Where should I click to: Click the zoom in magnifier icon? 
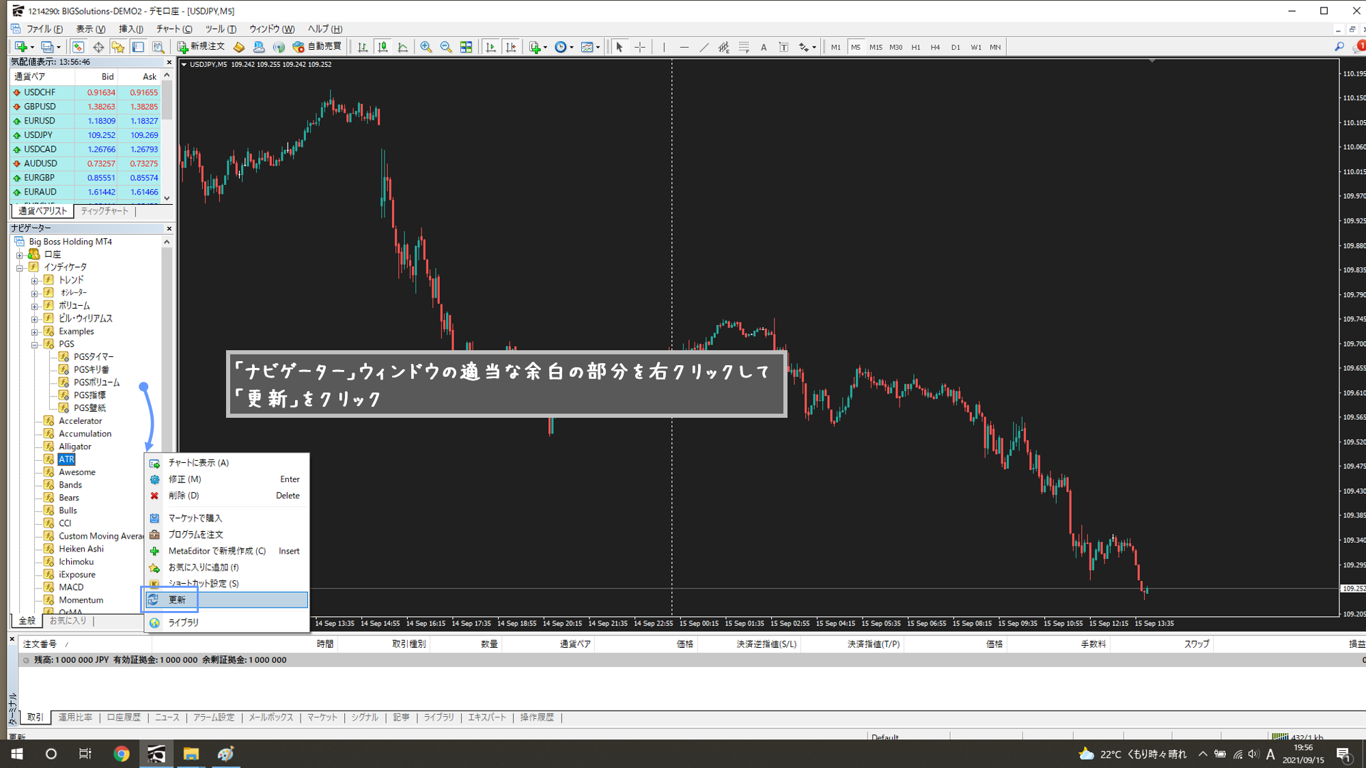[x=426, y=47]
